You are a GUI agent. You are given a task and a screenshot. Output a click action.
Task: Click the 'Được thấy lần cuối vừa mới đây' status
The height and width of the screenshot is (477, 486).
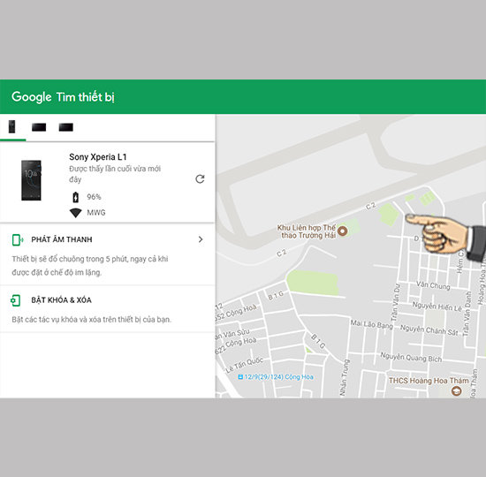(115, 174)
